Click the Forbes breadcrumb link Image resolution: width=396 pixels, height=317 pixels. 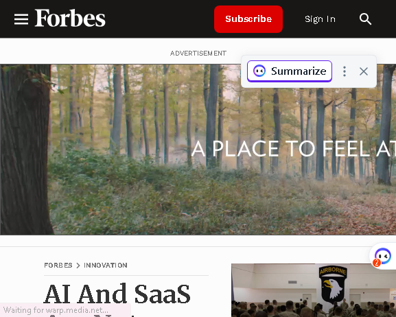pos(58,266)
